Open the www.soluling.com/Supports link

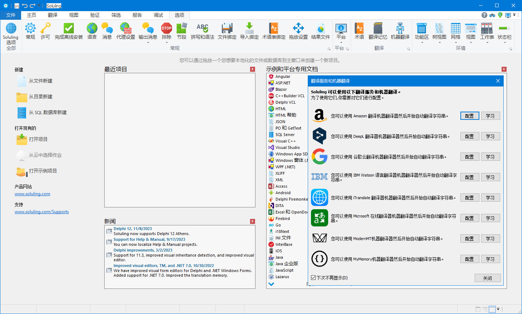point(42,212)
